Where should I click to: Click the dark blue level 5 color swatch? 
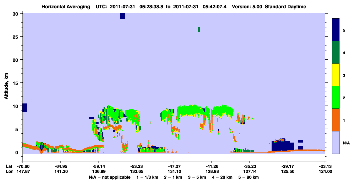point(336,30)
